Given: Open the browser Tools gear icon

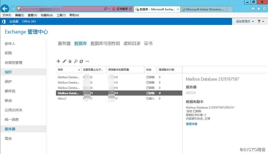Looking at the screenshot, I should coord(264,9).
